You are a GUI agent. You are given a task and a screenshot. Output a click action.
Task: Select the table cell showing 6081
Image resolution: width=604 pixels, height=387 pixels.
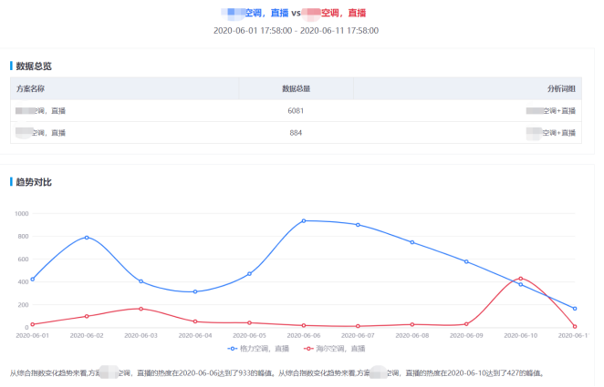(296, 110)
